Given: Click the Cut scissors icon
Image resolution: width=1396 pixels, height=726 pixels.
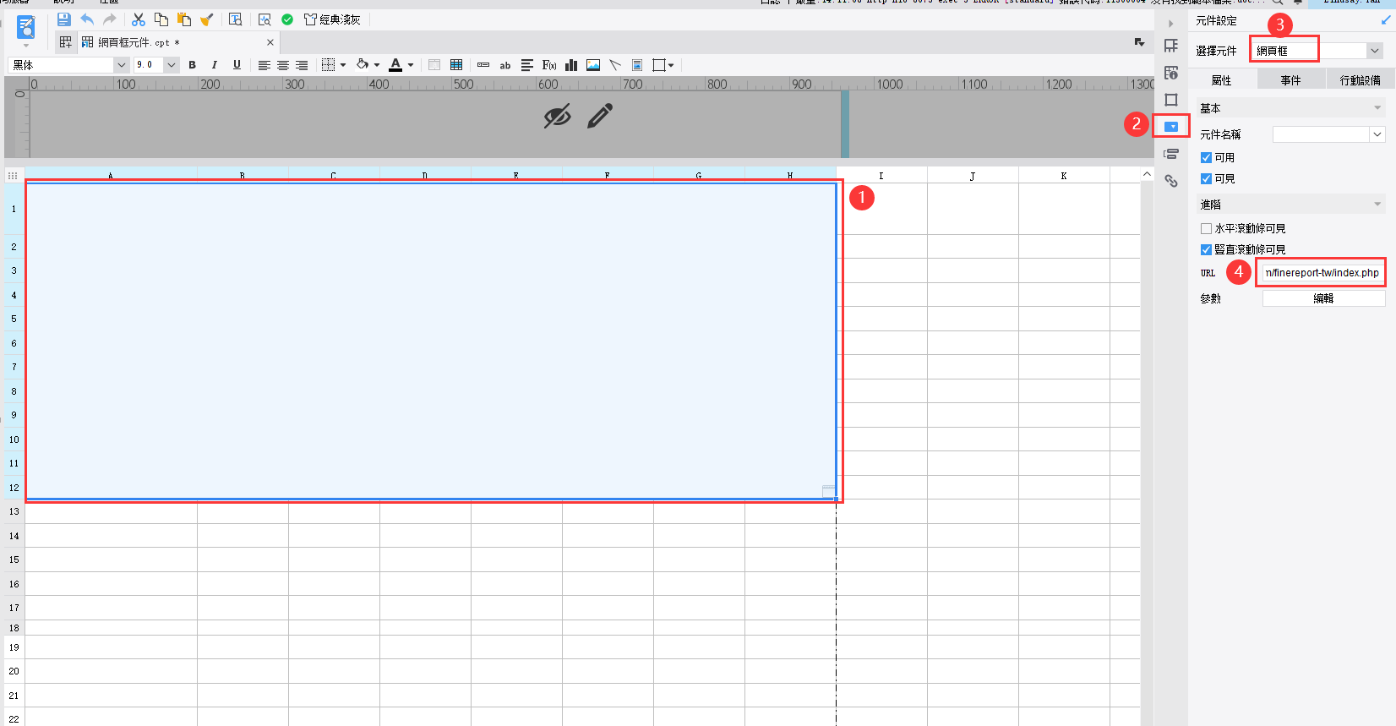Looking at the screenshot, I should pyautogui.click(x=139, y=19).
